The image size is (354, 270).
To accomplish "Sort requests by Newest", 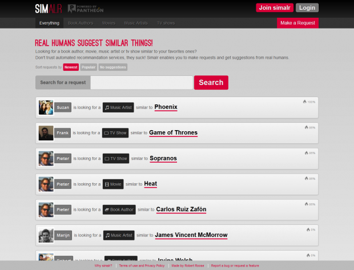I will coord(71,67).
